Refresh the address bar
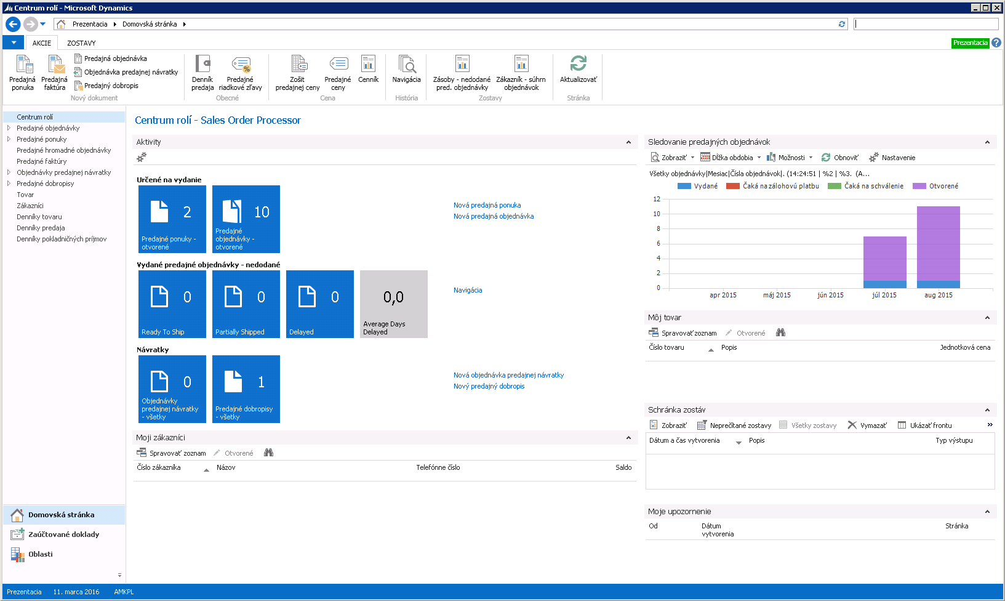Image resolution: width=1005 pixels, height=601 pixels. point(841,24)
